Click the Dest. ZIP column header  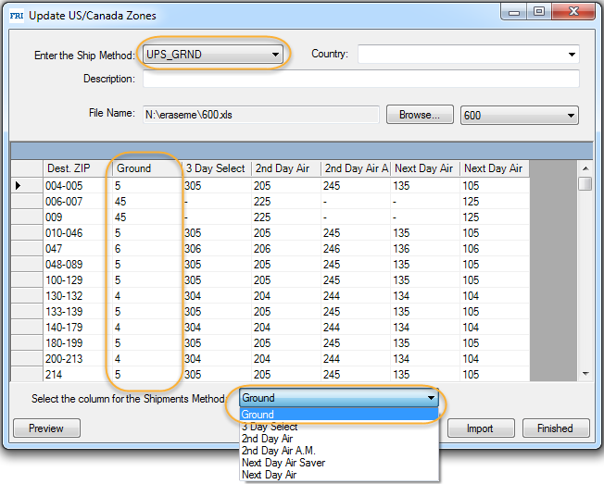(76, 168)
